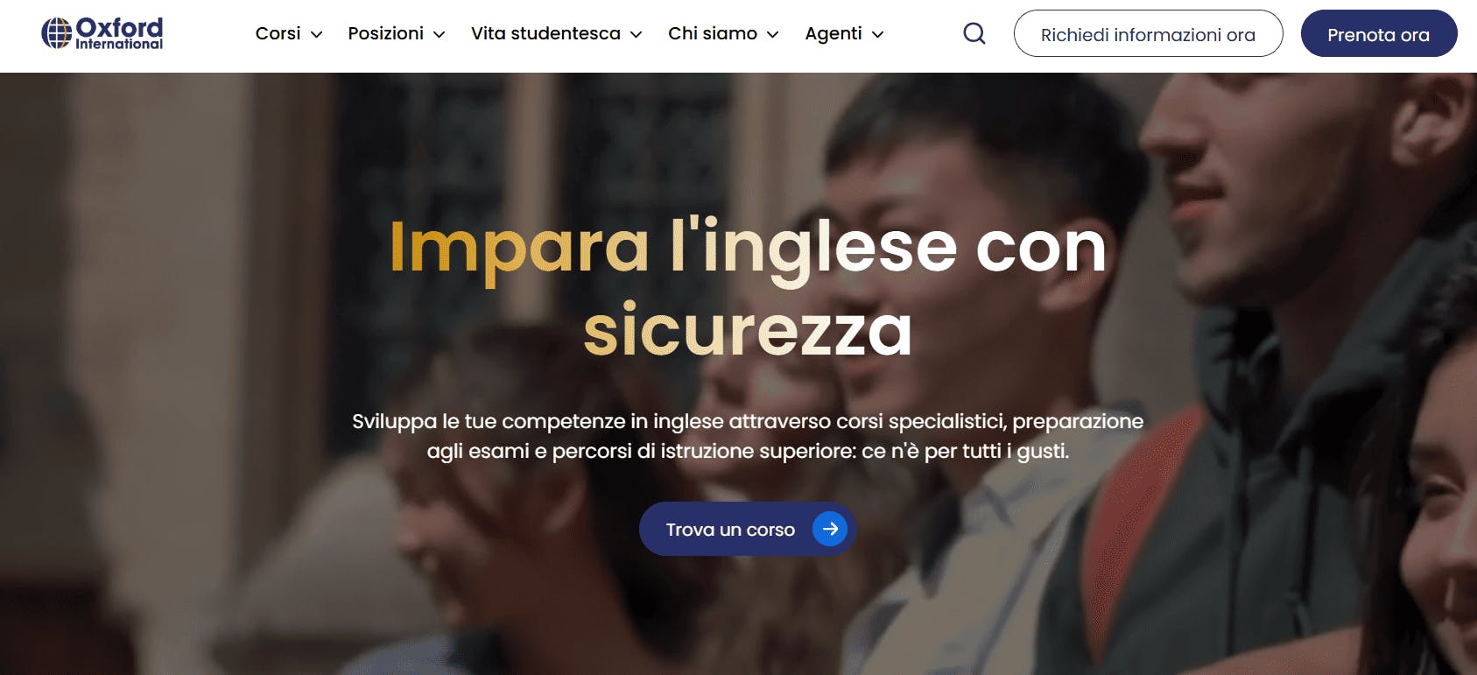Click the Sviluppa le tue competenze paragraph
Viewport: 1477px width, 675px height.
click(x=748, y=436)
